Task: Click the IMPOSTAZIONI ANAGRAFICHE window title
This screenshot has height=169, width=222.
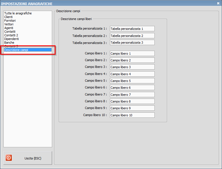Action: [27, 4]
